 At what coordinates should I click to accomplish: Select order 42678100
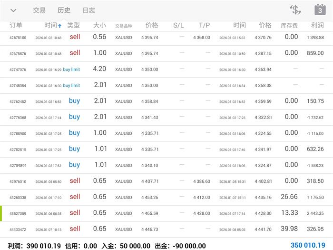[x=166, y=38]
